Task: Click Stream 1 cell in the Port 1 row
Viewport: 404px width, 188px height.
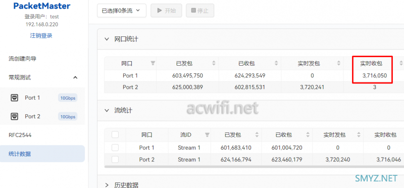Action: click(189, 148)
